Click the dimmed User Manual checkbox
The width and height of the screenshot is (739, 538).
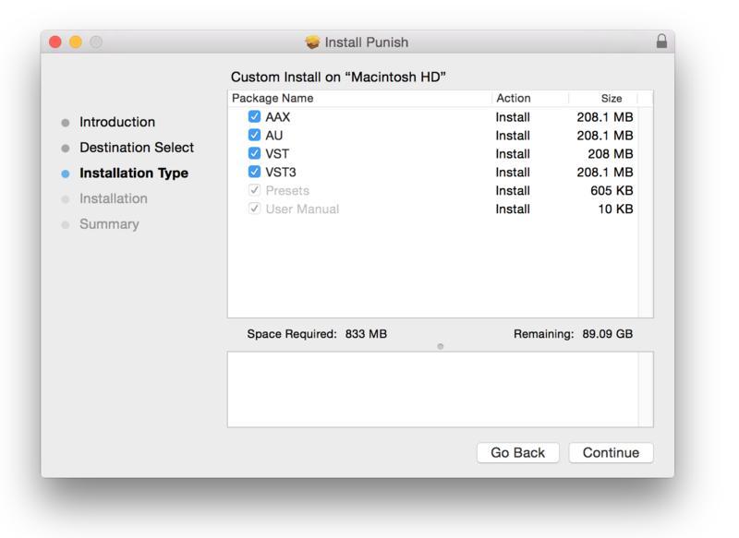coord(254,209)
